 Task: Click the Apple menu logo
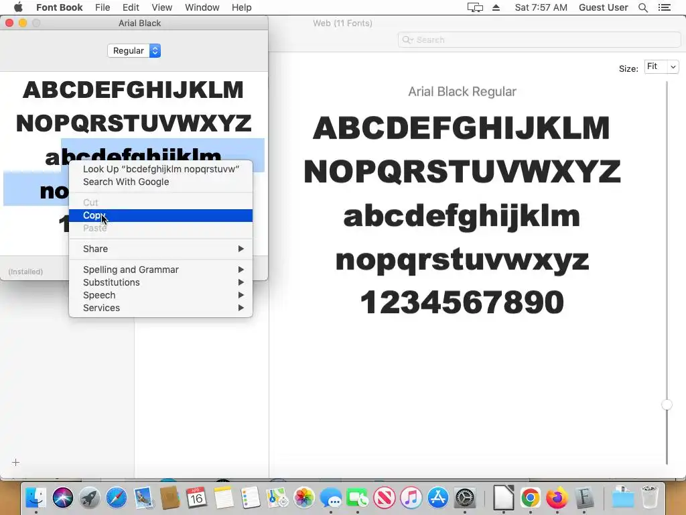tap(18, 7)
